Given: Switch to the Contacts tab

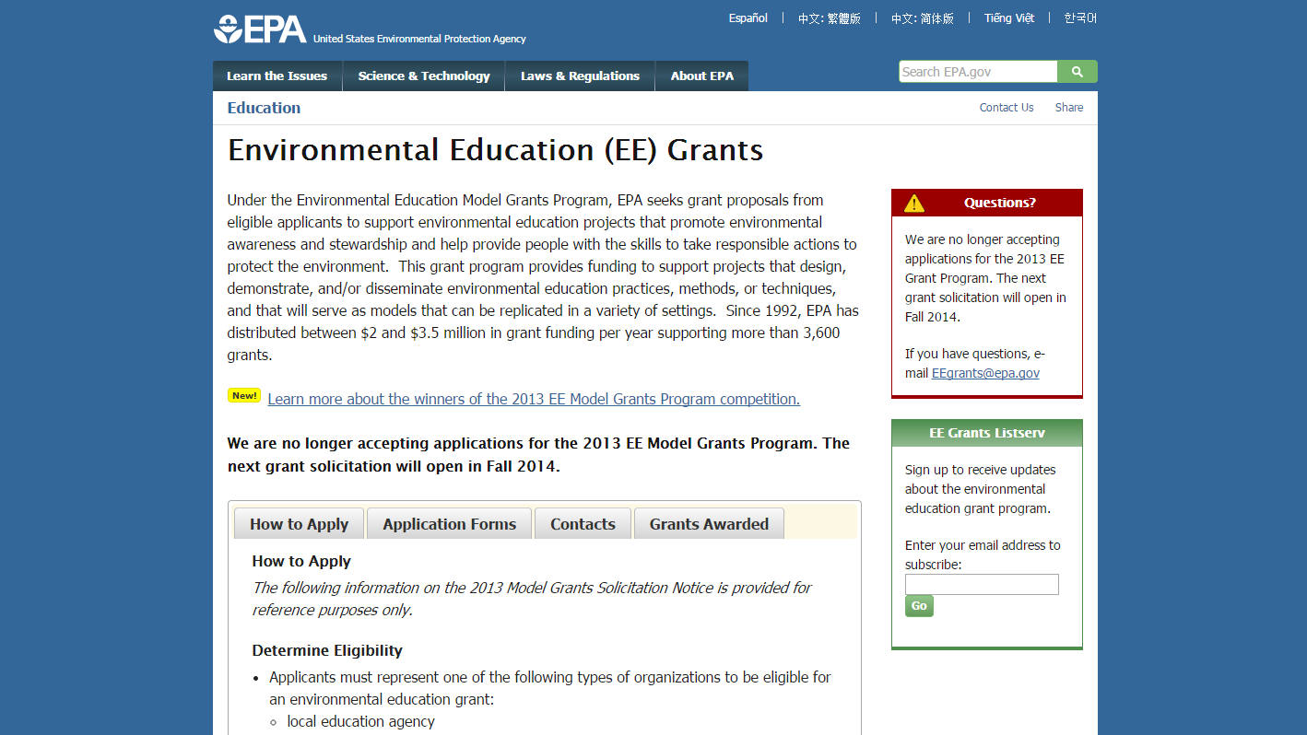Looking at the screenshot, I should click(x=583, y=524).
